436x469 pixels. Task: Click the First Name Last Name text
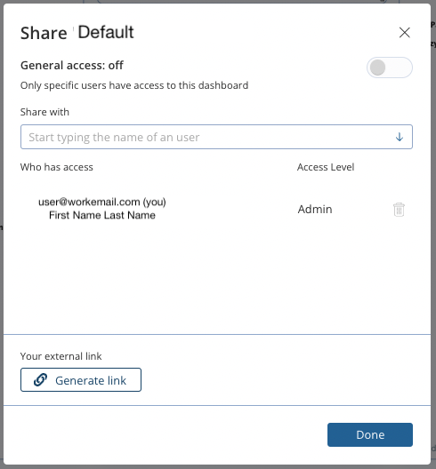[102, 215]
